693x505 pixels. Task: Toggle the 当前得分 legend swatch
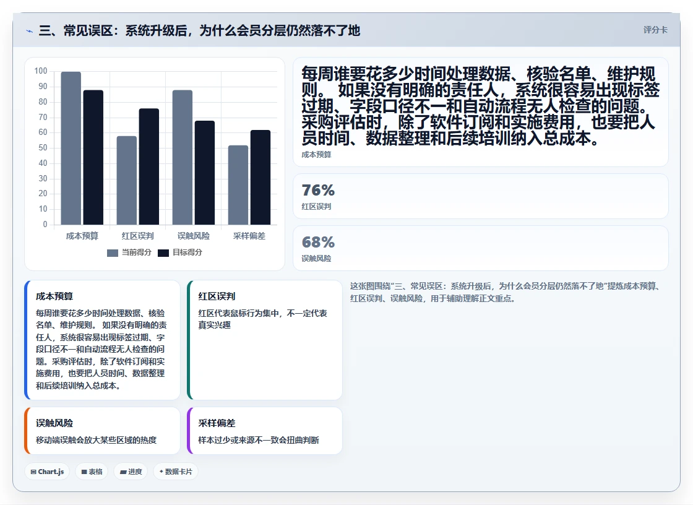[113, 253]
